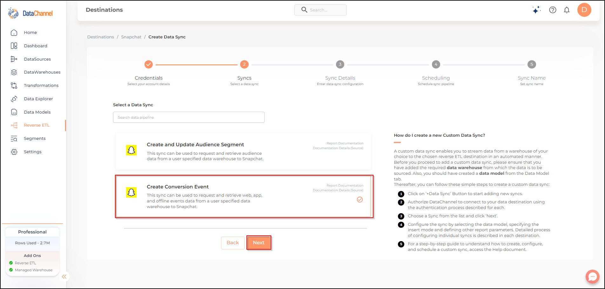Open the chat support bubble
Image resolution: width=605 pixels, height=289 pixels.
coord(592,277)
